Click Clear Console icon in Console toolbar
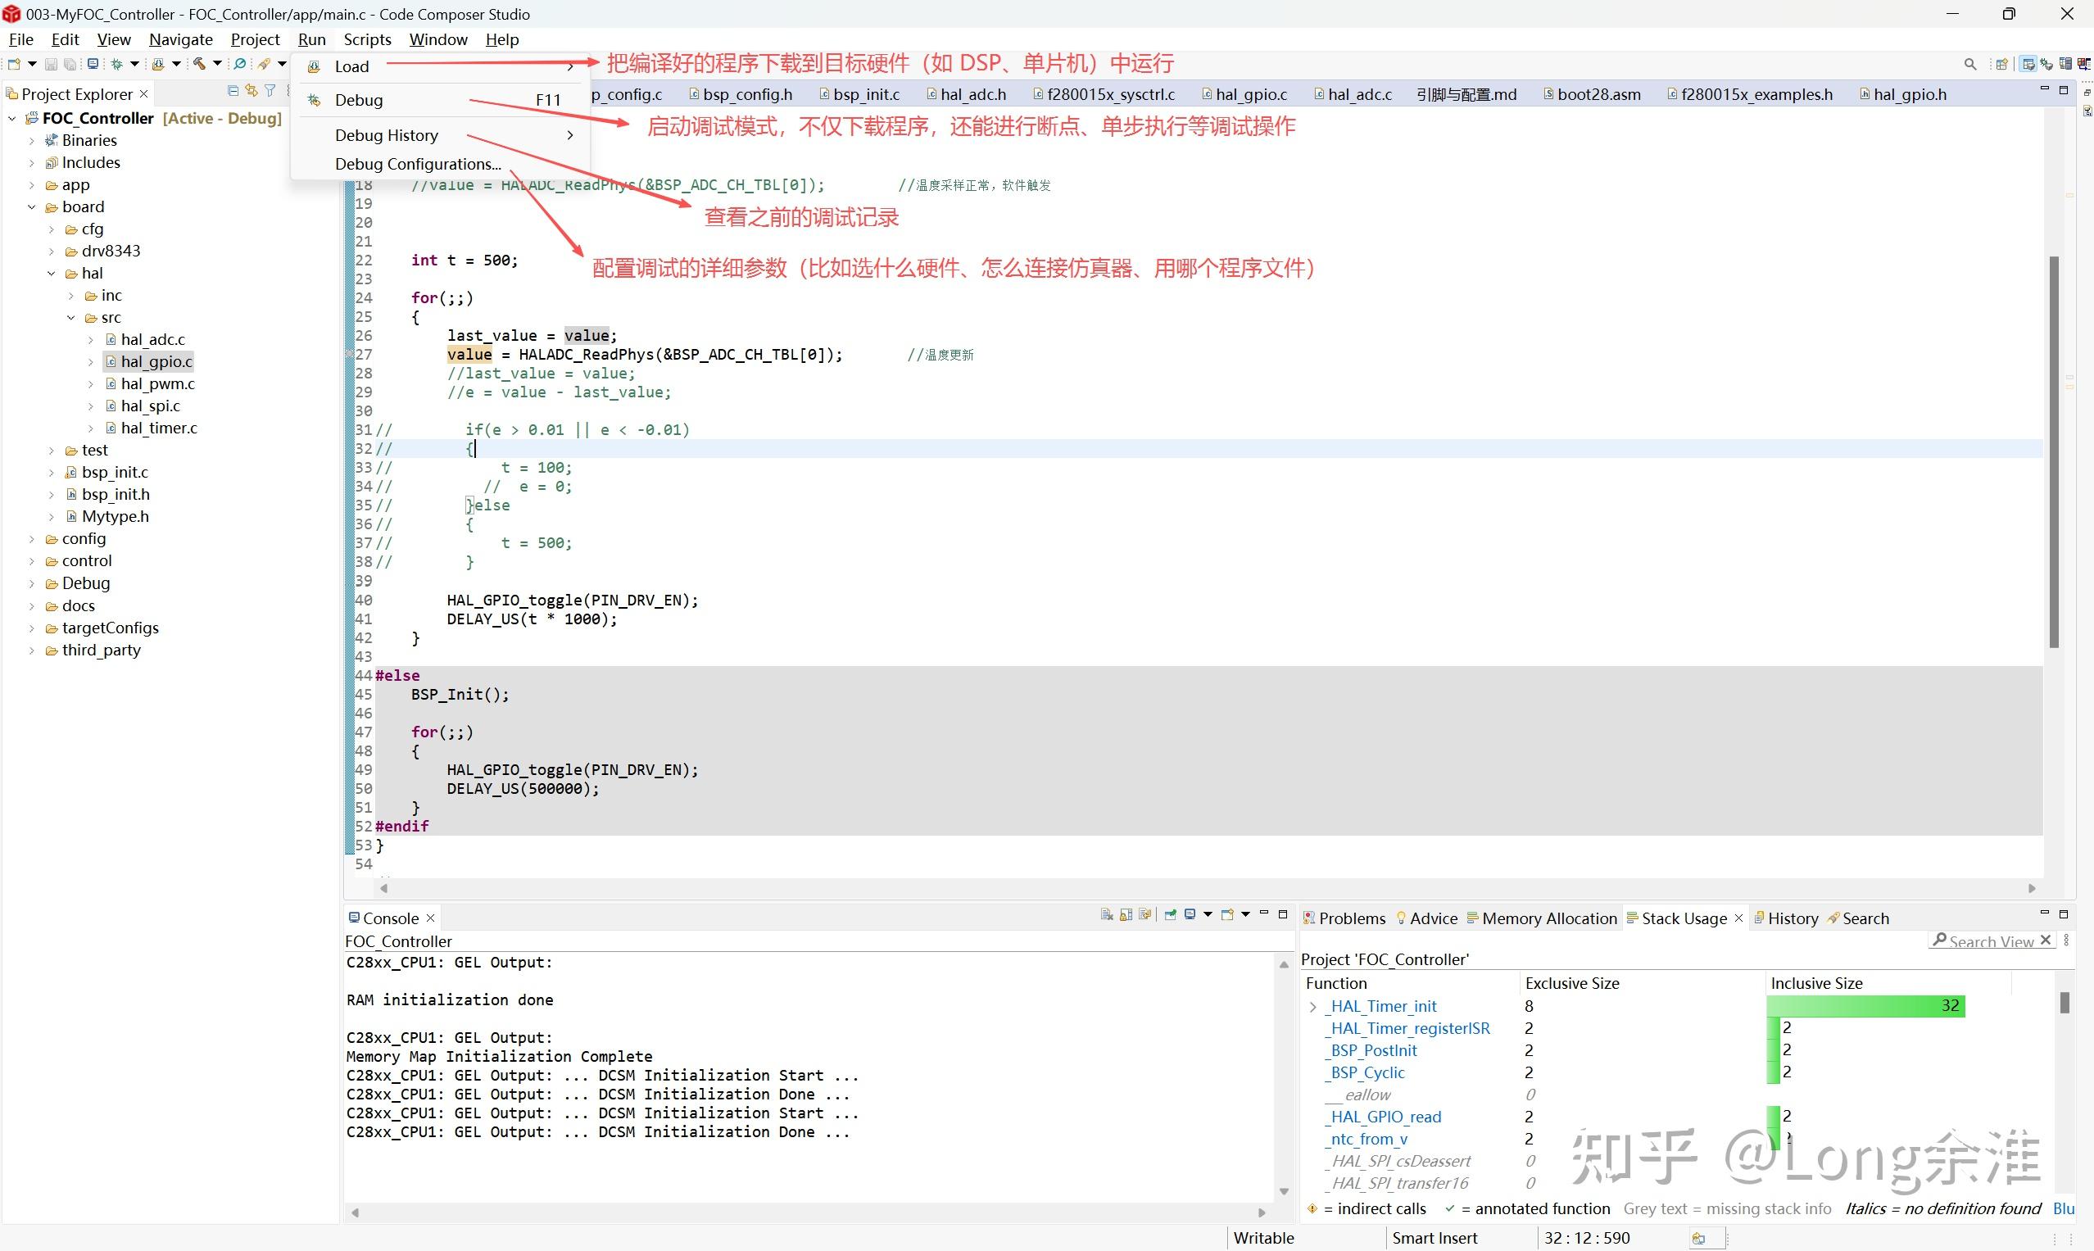The width and height of the screenshot is (2094, 1251). coord(1108,914)
